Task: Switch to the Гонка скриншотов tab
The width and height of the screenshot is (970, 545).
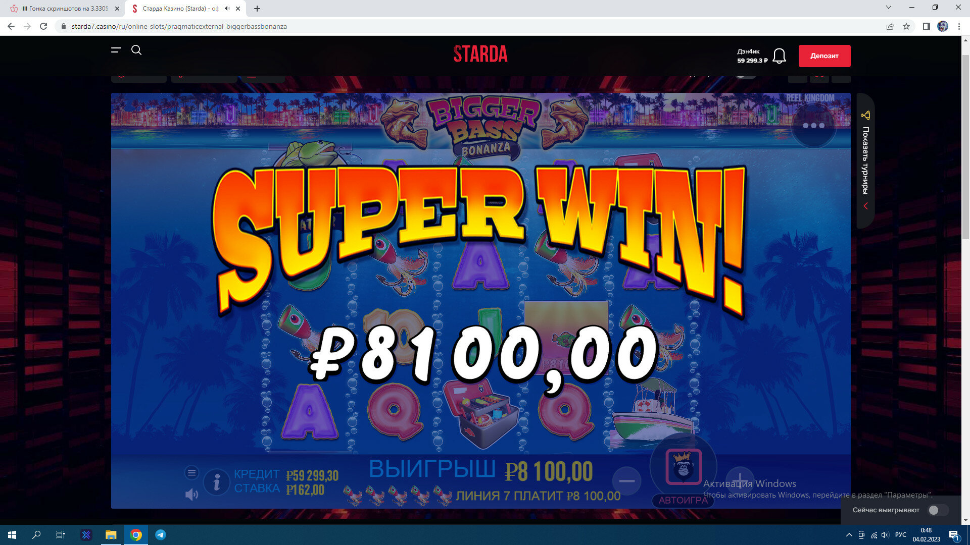Action: click(x=63, y=9)
